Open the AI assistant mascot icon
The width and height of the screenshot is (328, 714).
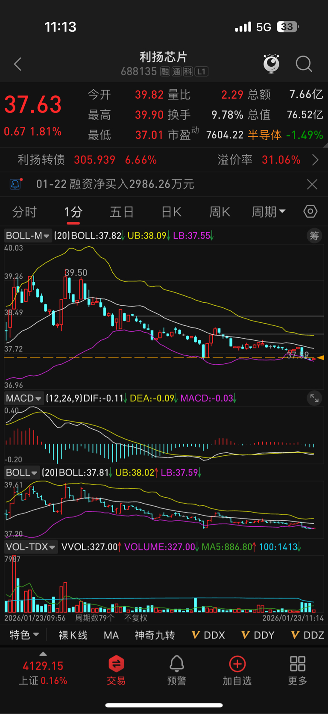pyautogui.click(x=271, y=64)
